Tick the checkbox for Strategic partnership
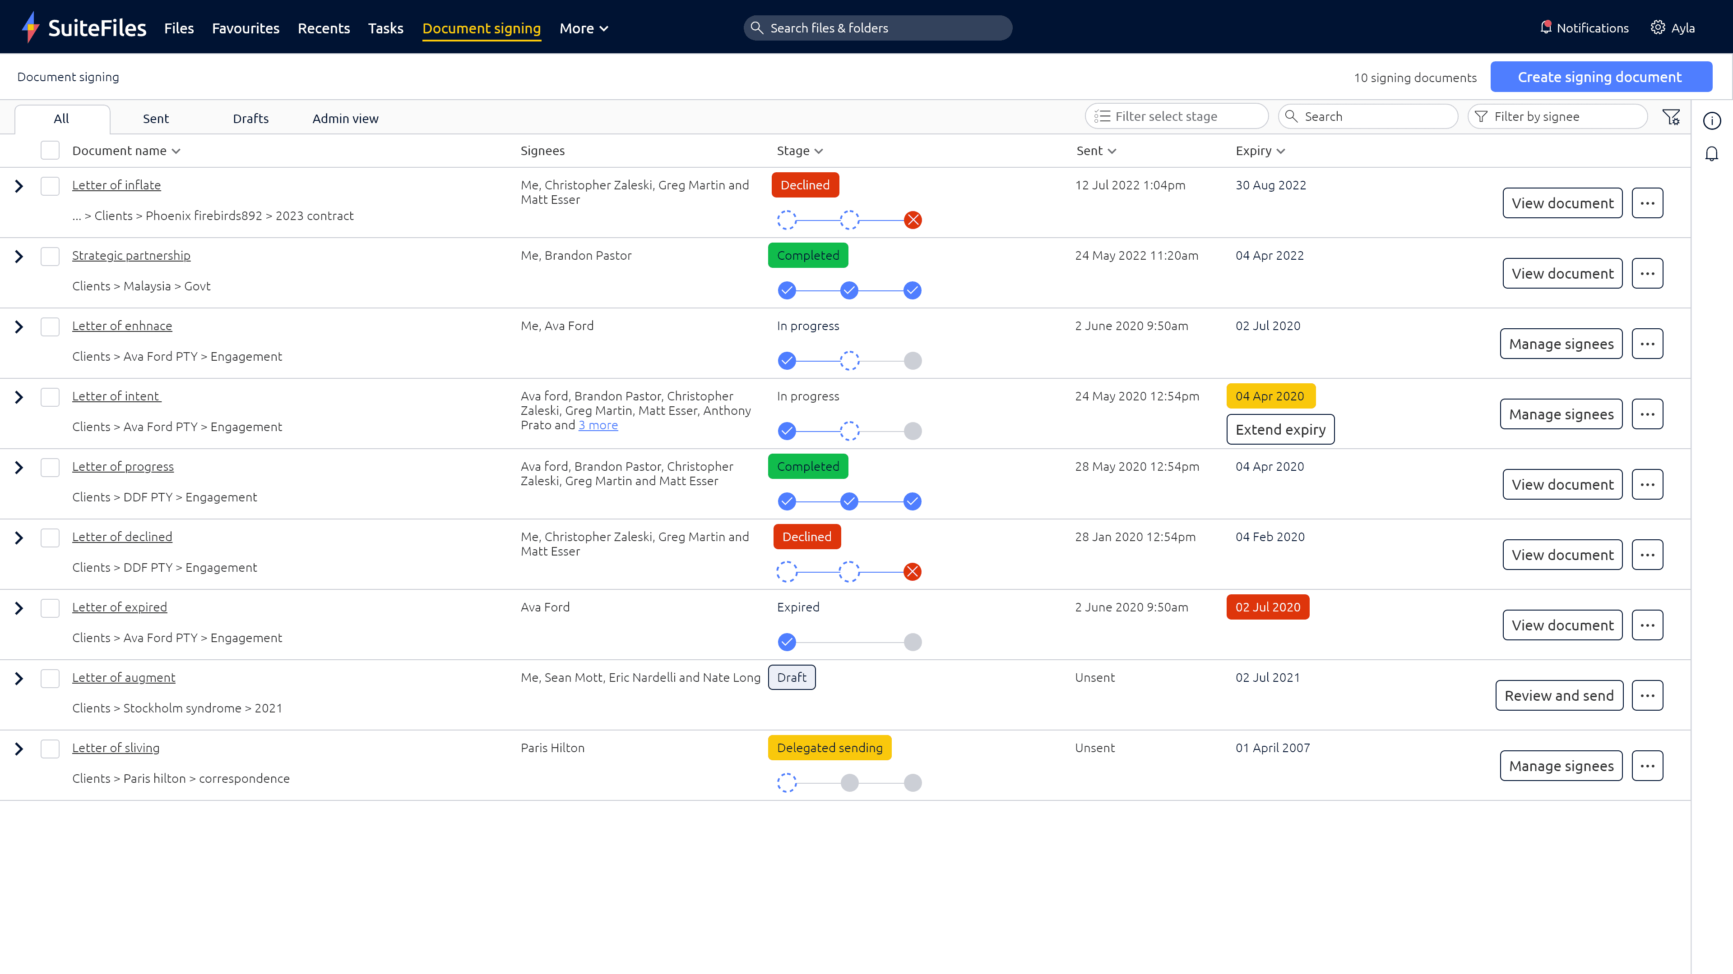Image resolution: width=1733 pixels, height=974 pixels. pos(50,256)
